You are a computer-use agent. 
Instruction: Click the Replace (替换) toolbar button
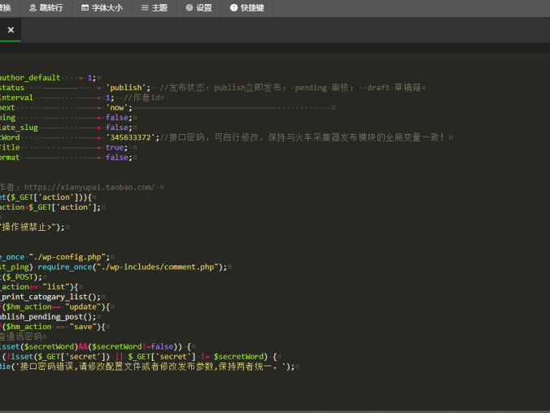point(7,8)
